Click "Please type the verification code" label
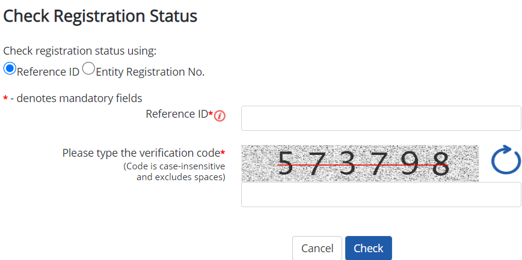The height and width of the screenshot is (260, 522). coord(141,153)
